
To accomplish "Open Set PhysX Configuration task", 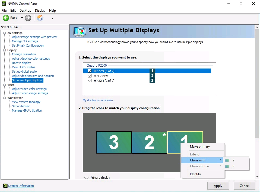I will 28,45.
